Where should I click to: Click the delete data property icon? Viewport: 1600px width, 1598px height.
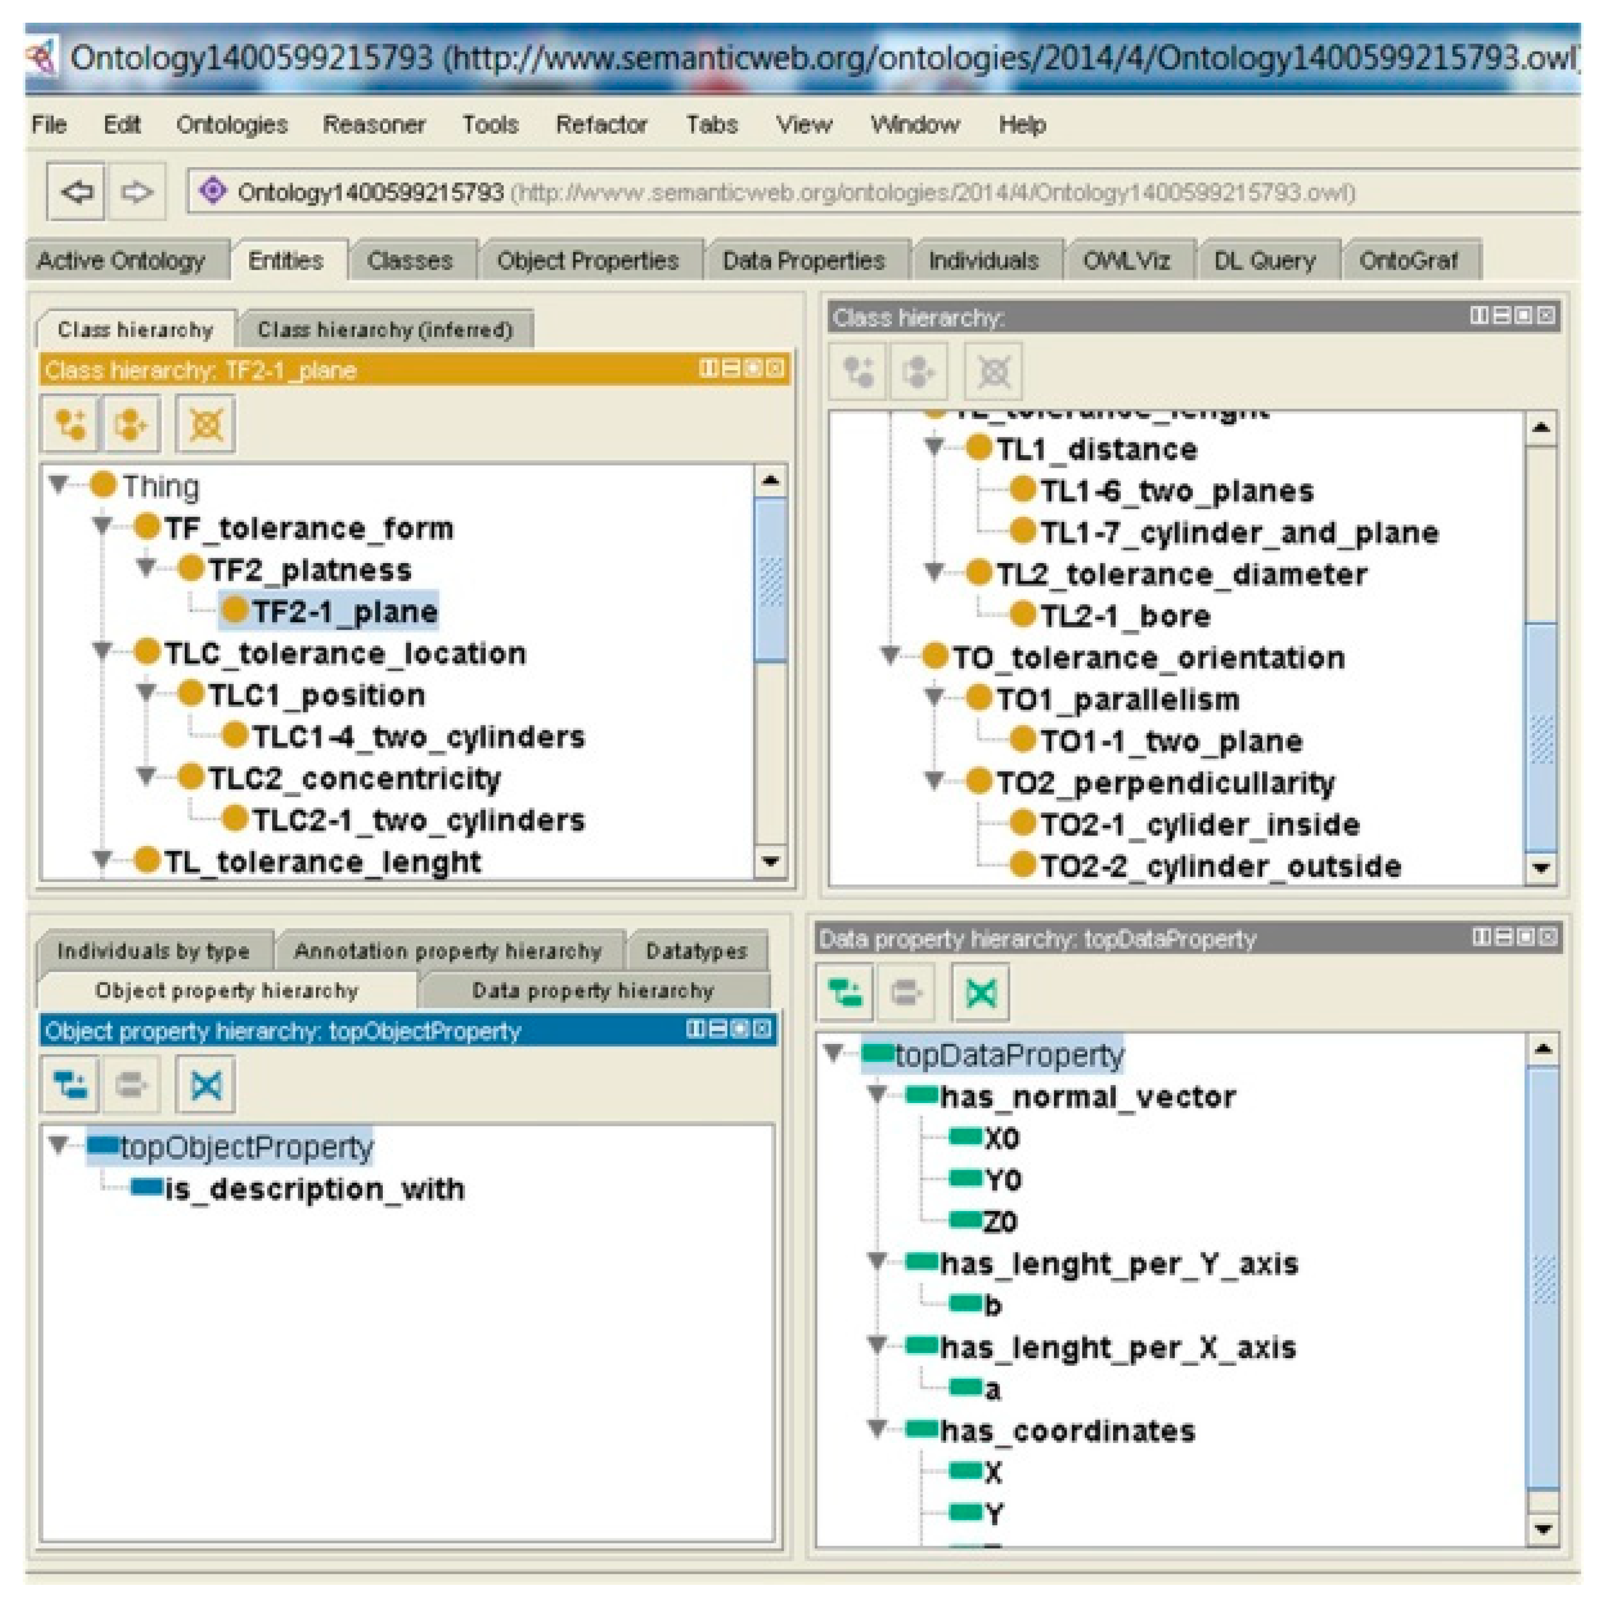point(980,992)
